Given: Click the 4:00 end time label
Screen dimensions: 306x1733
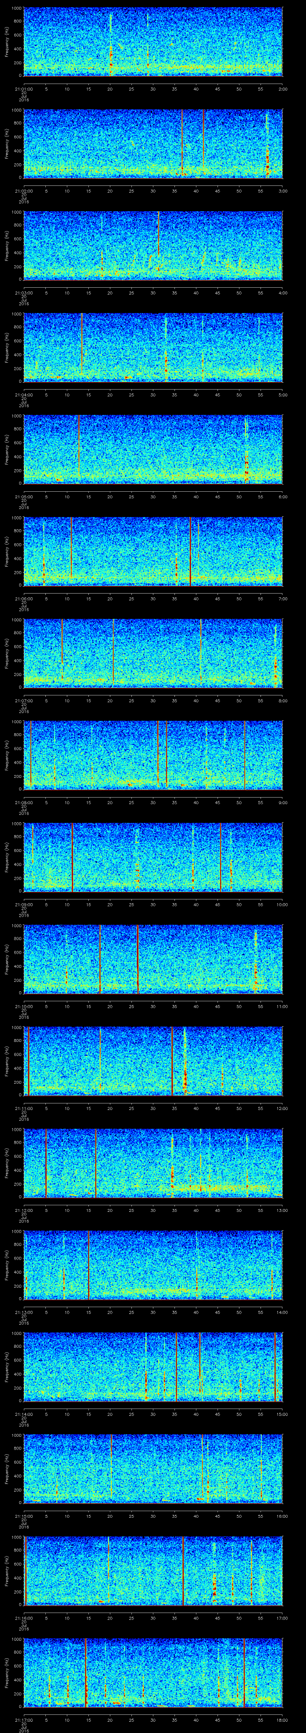Looking at the screenshot, I should (x=282, y=293).
